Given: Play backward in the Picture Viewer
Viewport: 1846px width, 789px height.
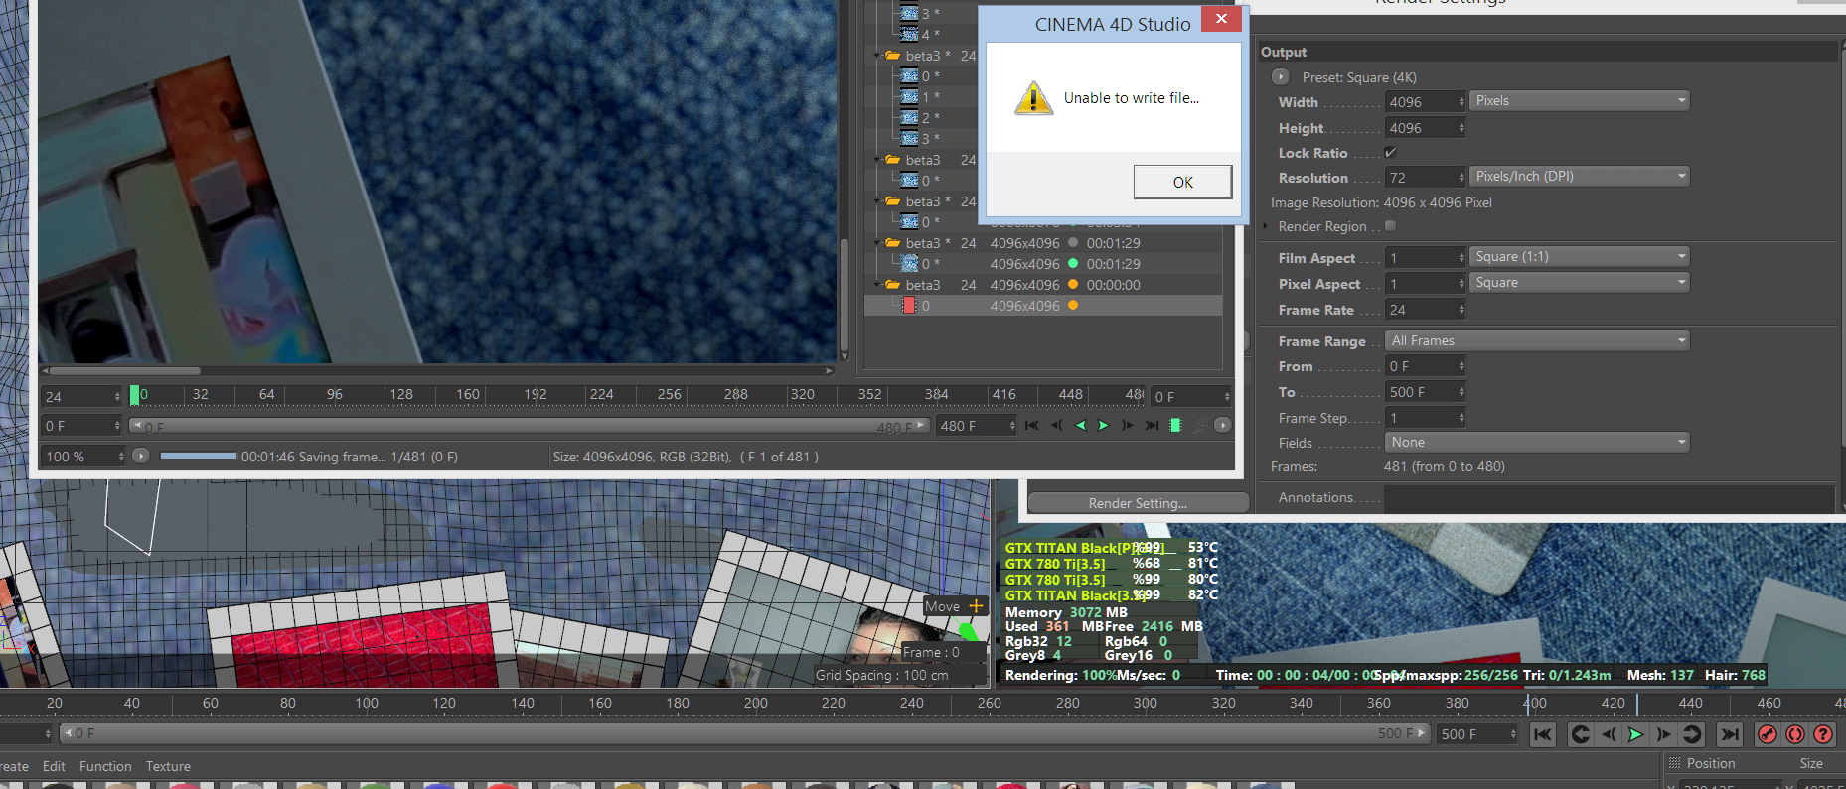Looking at the screenshot, I should click(1080, 425).
